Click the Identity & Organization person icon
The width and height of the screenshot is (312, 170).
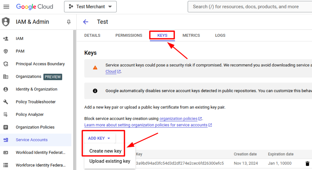point(6,89)
